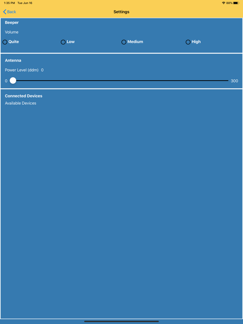This screenshot has height=324, width=243.
Task: Click the Settings title
Action: 121,12
